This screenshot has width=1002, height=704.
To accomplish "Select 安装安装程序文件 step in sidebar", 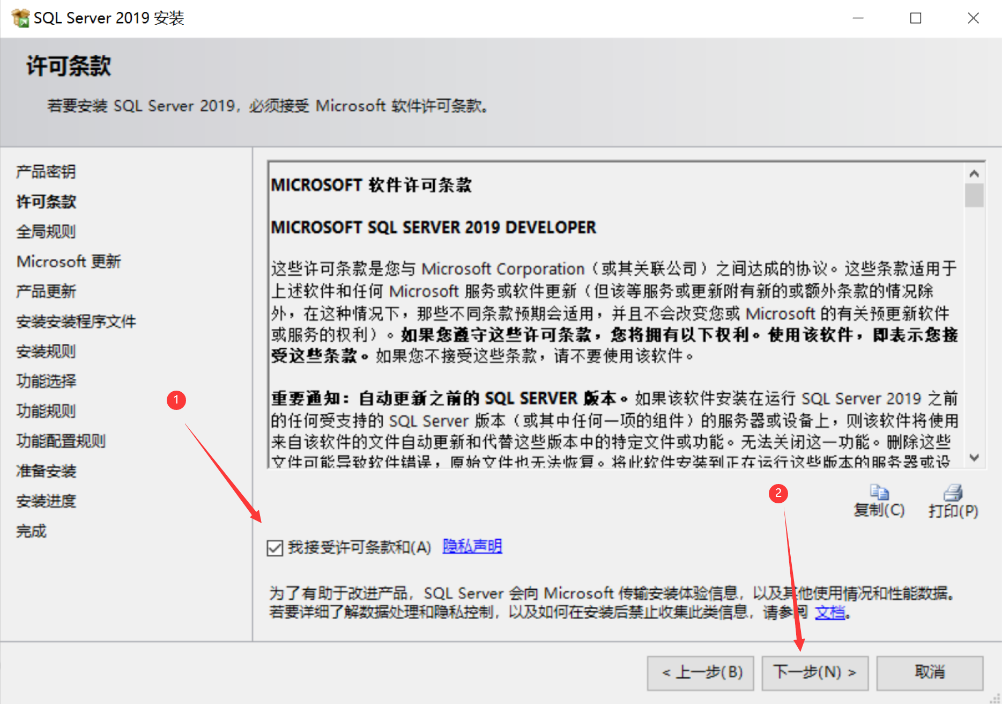I will 76,321.
